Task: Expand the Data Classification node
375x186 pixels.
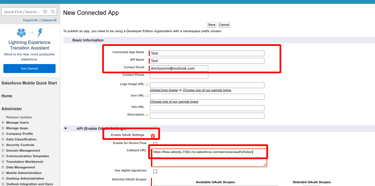Action: click(3, 139)
